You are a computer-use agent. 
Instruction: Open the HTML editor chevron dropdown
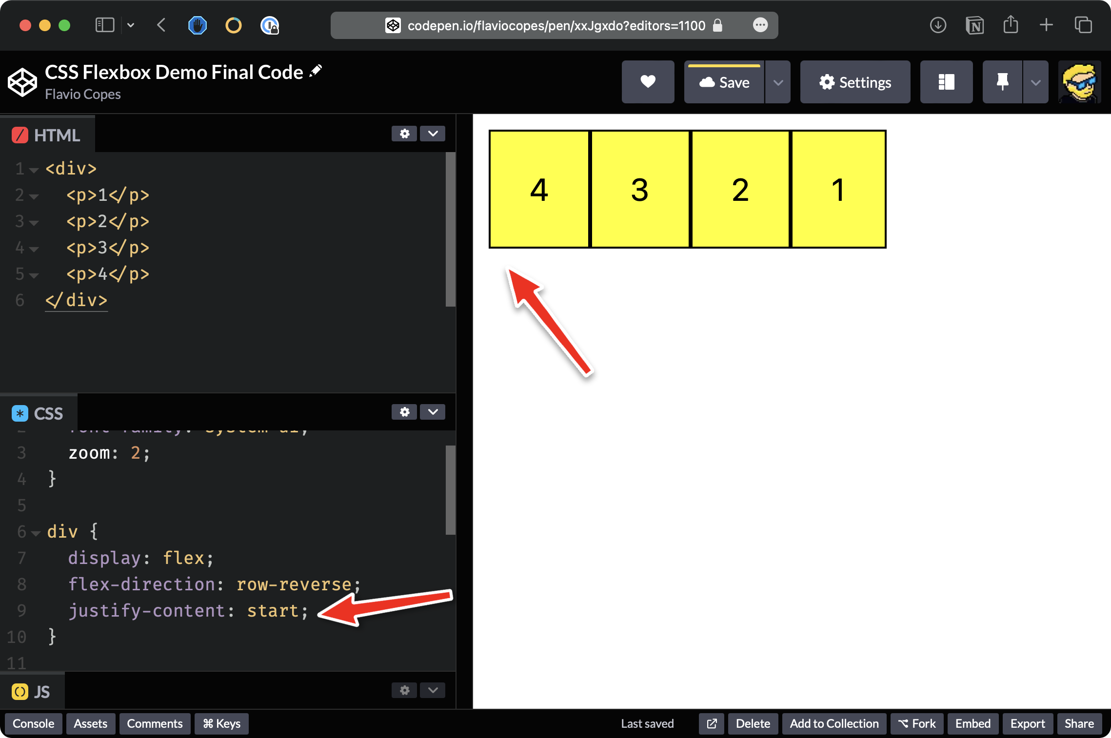point(433,134)
